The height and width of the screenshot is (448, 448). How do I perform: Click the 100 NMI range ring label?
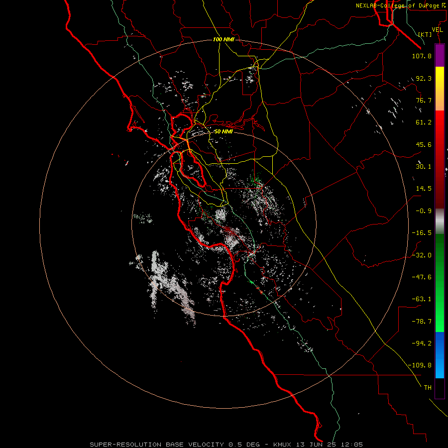click(x=224, y=39)
